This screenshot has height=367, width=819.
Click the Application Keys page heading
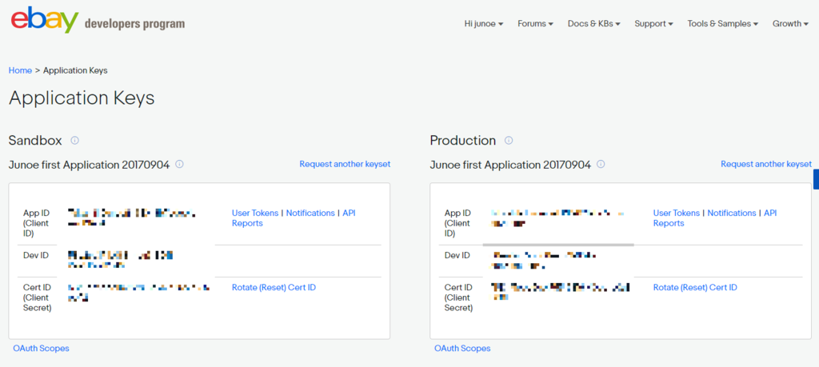point(82,98)
